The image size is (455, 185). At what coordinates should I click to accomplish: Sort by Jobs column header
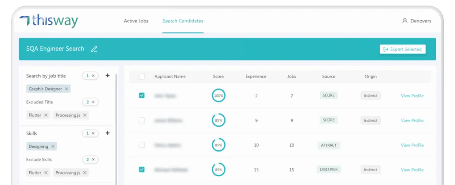coord(292,77)
